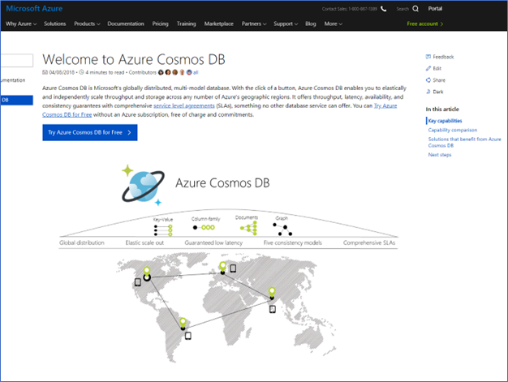
Task: Open the Portal link
Action: [x=435, y=8]
